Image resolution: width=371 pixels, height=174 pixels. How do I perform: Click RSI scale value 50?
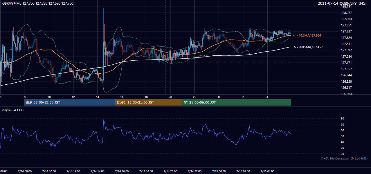coord(342,136)
